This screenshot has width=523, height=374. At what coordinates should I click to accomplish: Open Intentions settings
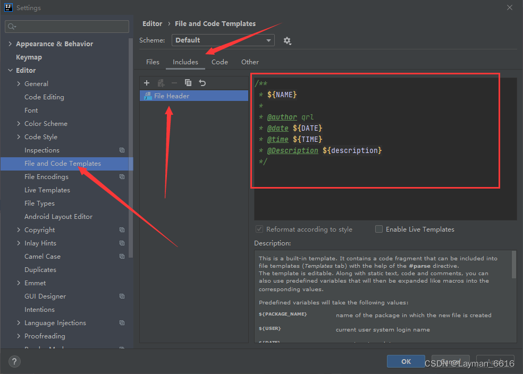pyautogui.click(x=39, y=310)
